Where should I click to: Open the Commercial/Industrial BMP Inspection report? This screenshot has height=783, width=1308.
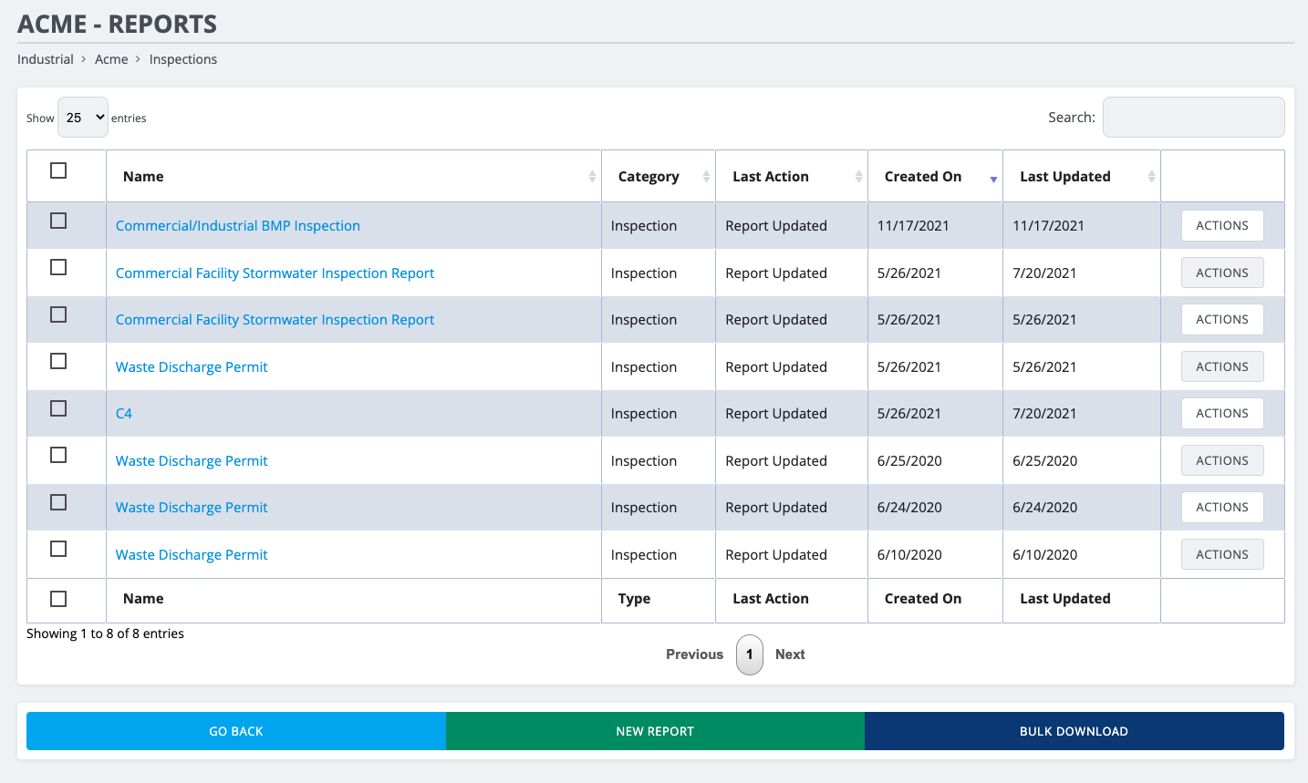[238, 226]
